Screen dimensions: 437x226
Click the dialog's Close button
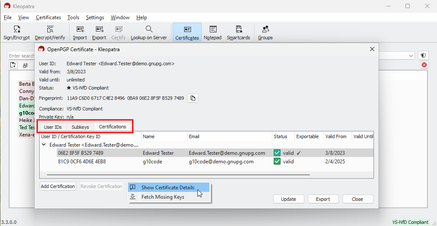coord(358,199)
